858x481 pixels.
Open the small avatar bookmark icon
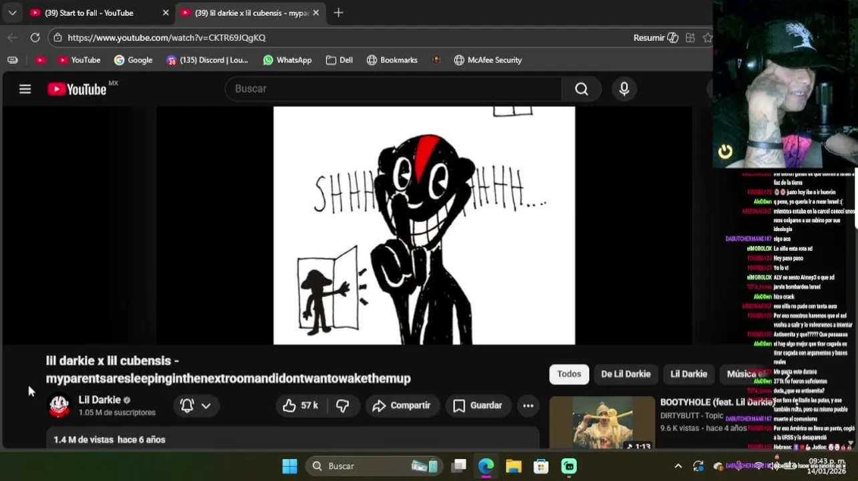(x=436, y=60)
